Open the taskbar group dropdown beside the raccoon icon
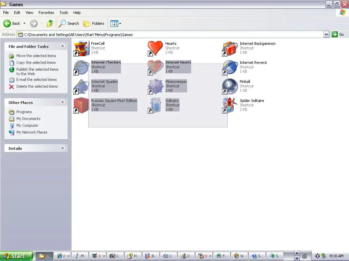Viewport: 349px width, 261px height. pos(104,256)
